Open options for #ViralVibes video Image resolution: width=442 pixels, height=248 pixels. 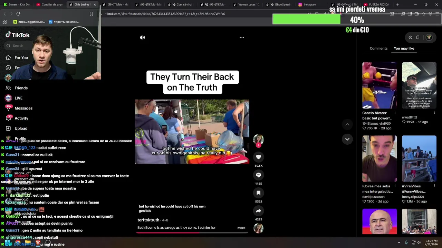click(x=434, y=186)
